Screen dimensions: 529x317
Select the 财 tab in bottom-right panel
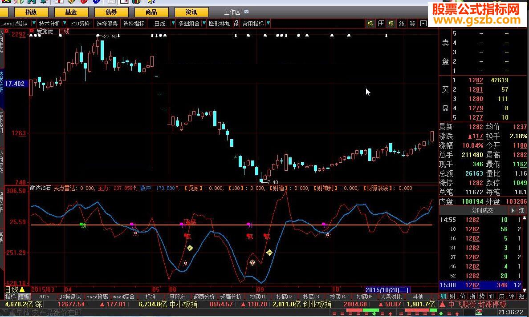point(453,297)
